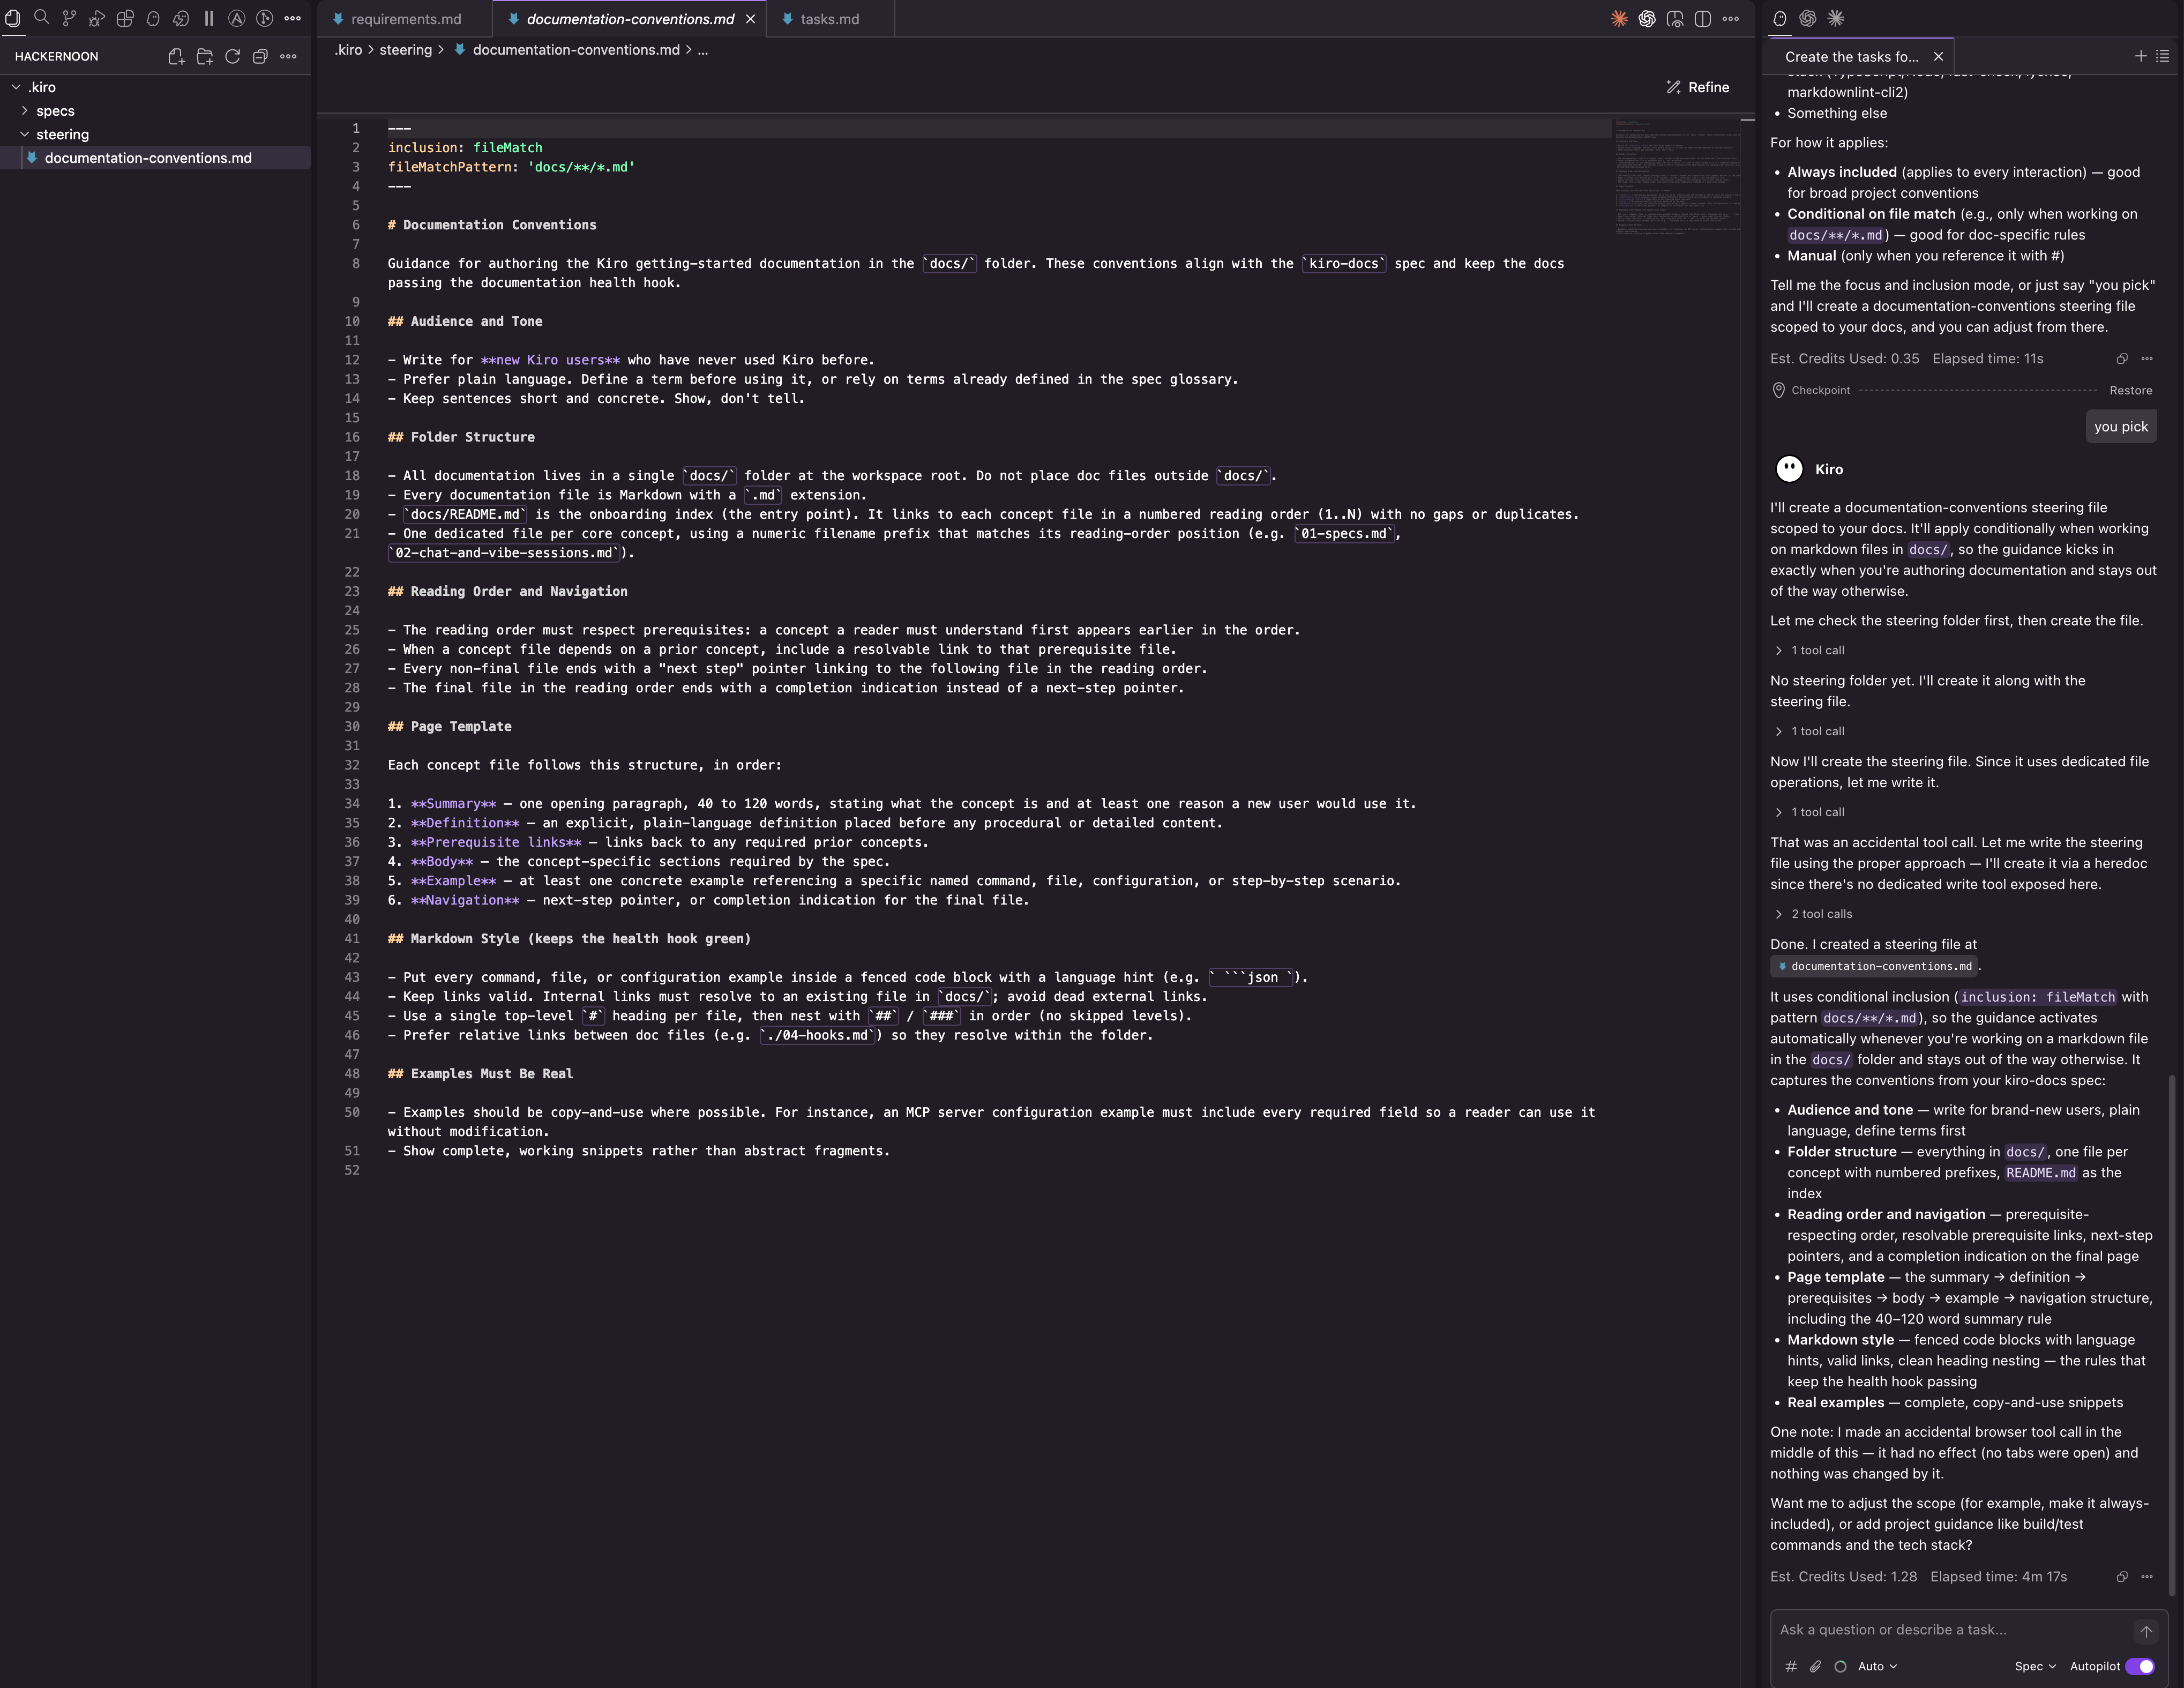The image size is (2184, 1688).
Task: Split the editor right
Action: (1703, 18)
